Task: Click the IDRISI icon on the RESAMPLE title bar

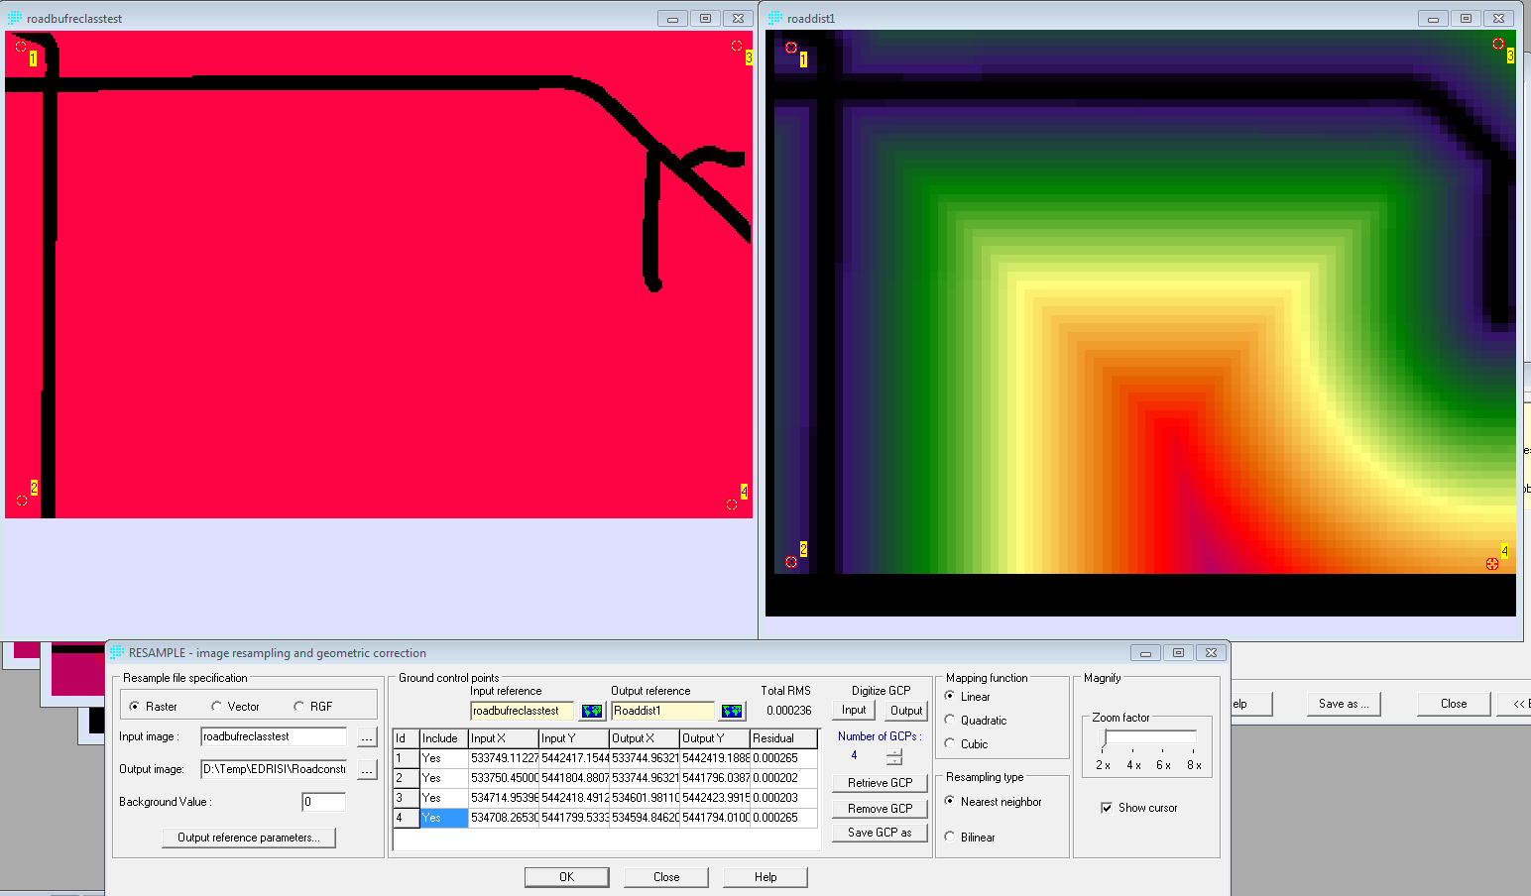Action: click(x=116, y=652)
